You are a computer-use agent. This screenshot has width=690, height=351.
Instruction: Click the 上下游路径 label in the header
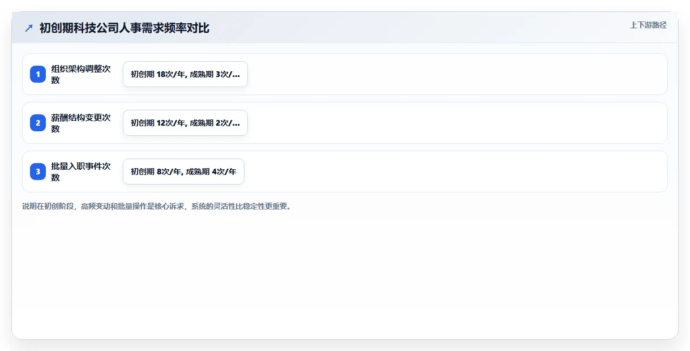649,25
